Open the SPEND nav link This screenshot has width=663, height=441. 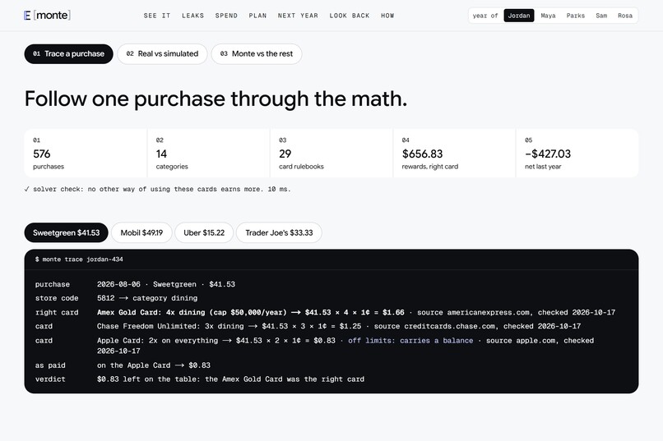click(226, 16)
